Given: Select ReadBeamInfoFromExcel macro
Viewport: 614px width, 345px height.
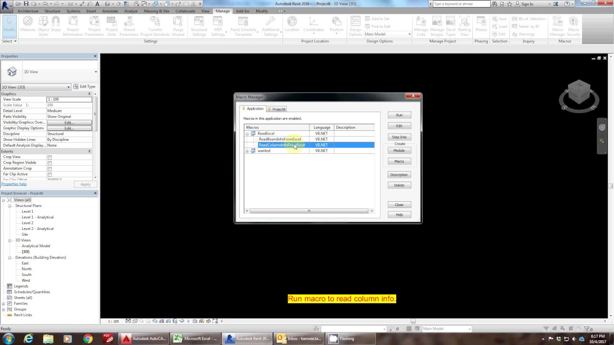Looking at the screenshot, I should 280,139.
